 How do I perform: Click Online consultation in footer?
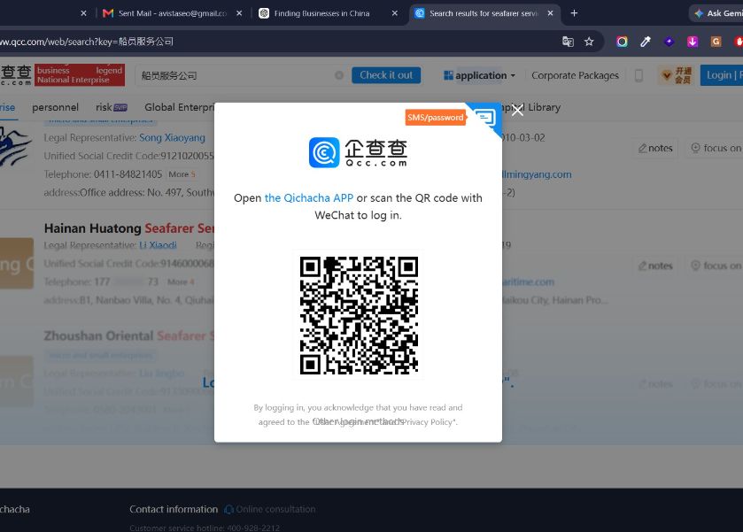pyautogui.click(x=269, y=509)
